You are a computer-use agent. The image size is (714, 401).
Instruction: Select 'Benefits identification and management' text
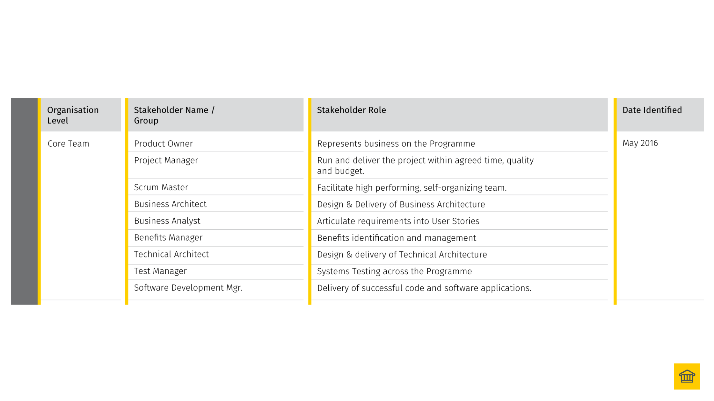click(397, 238)
